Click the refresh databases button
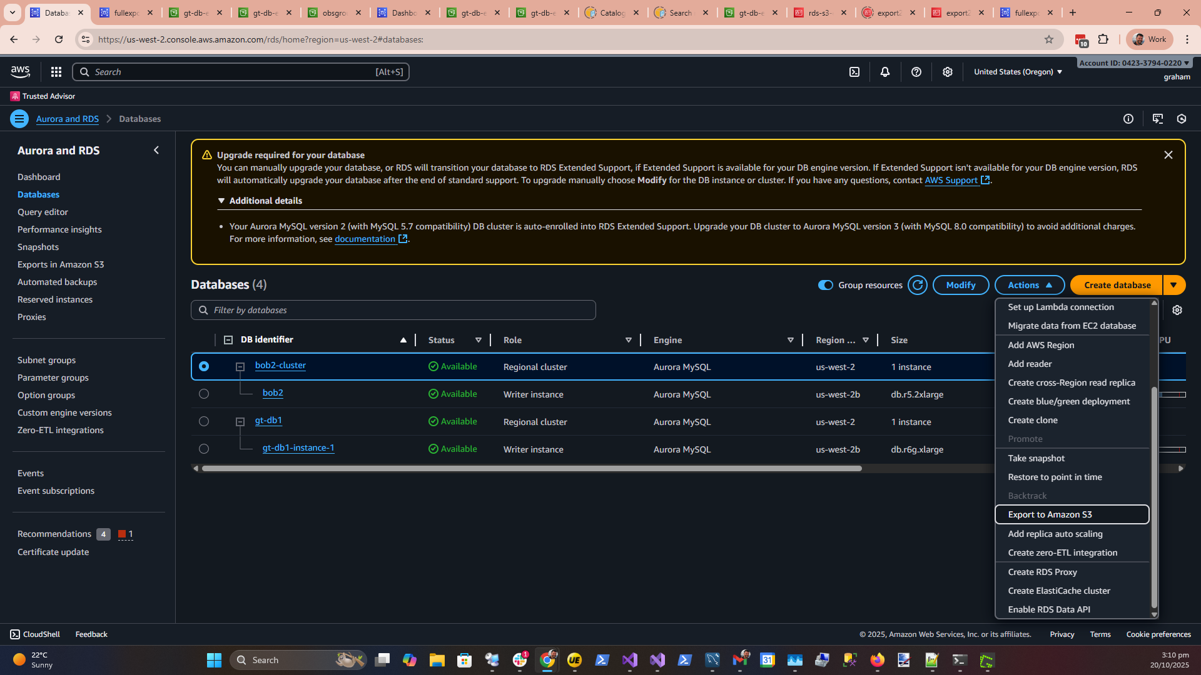 click(x=918, y=285)
